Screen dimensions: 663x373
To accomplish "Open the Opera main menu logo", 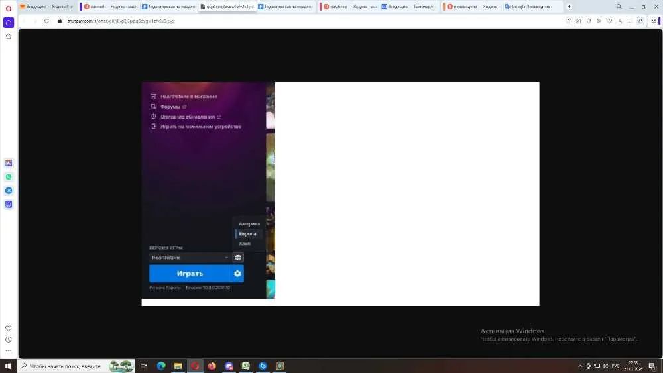I will (x=9, y=8).
